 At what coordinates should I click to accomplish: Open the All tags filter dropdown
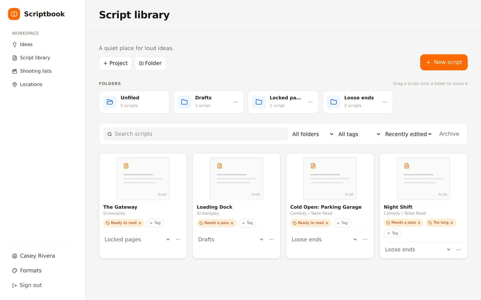pyautogui.click(x=359, y=134)
